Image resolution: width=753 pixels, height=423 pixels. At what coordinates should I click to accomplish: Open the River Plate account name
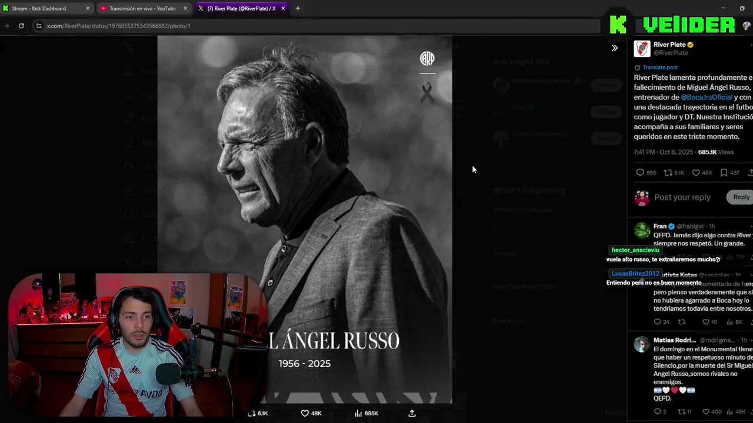click(669, 45)
